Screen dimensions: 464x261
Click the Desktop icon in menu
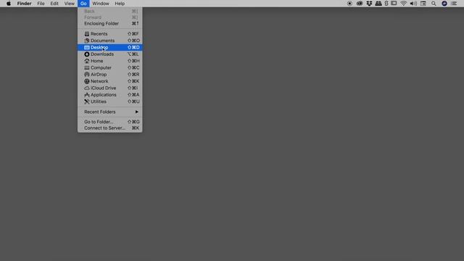click(87, 47)
